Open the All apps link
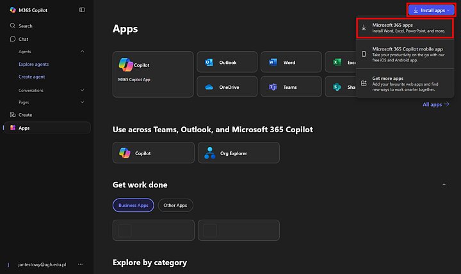The height and width of the screenshot is (274, 461). (436, 105)
